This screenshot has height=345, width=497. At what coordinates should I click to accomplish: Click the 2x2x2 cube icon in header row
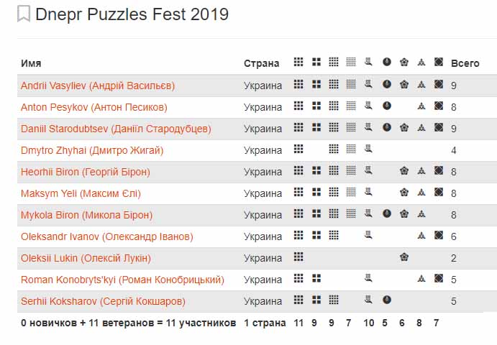point(316,62)
